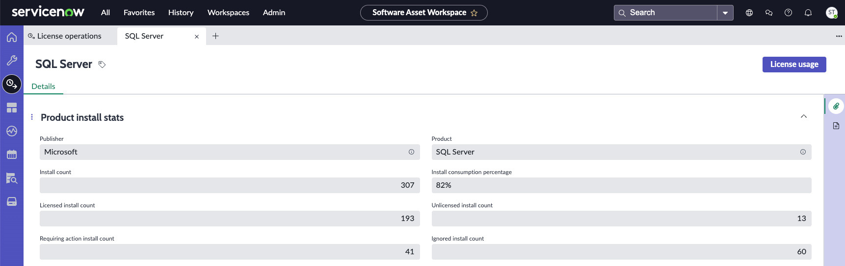Click the Install count field 307
845x266 pixels.
pos(230,185)
